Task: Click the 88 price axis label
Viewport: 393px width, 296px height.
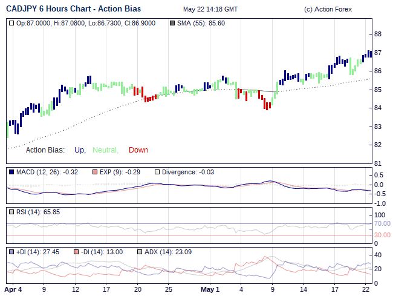Action: click(x=378, y=34)
